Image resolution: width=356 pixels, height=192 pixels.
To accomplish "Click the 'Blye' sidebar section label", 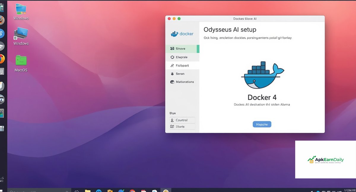I will point(173,113).
